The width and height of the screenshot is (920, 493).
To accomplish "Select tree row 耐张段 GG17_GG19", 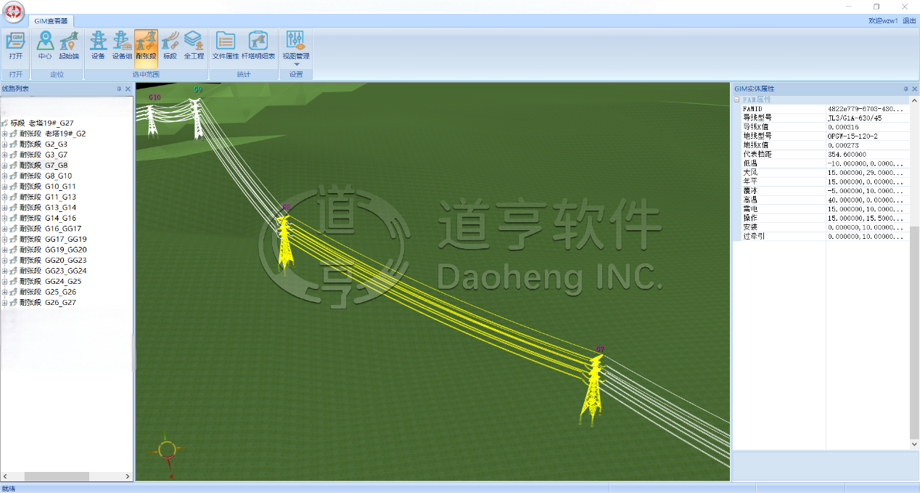I will [53, 239].
